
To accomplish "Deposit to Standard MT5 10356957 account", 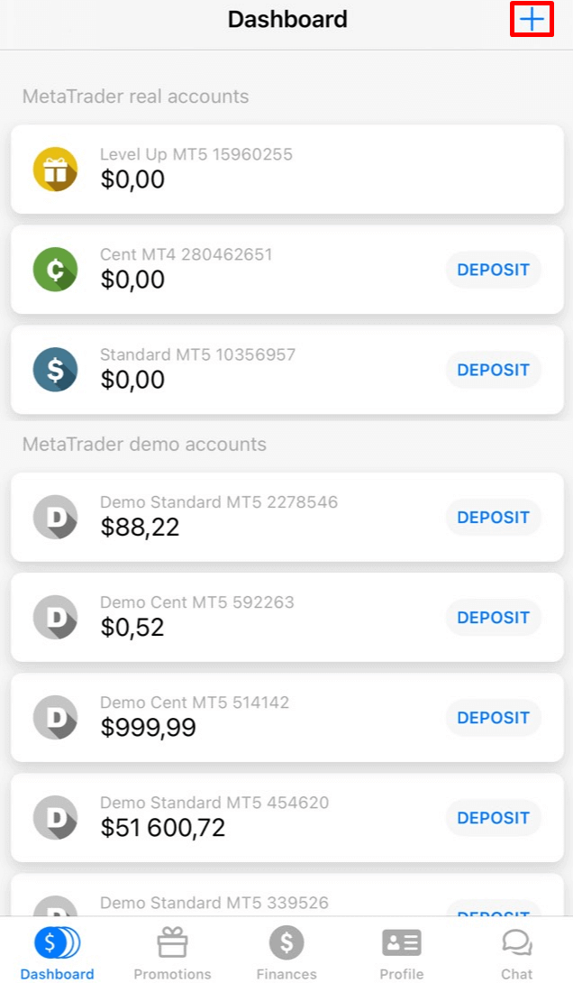I will (493, 370).
